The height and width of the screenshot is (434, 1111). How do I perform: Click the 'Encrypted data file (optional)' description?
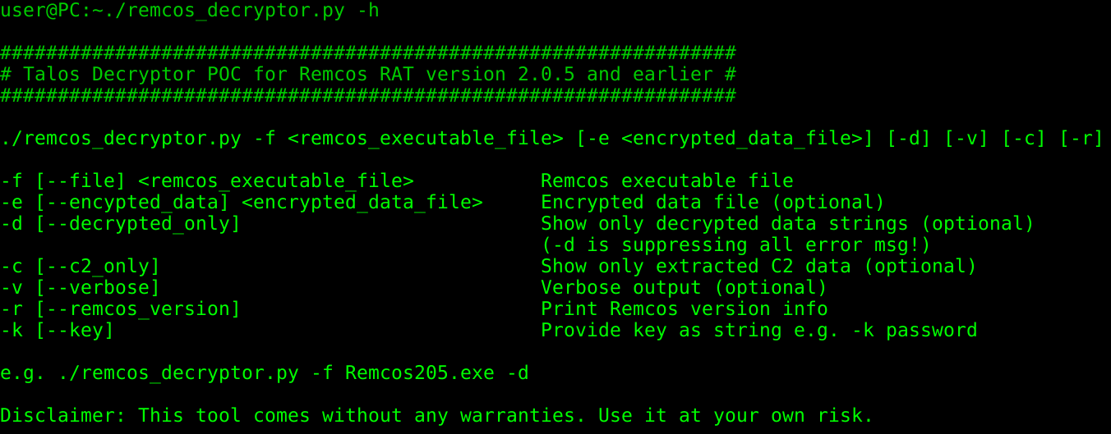click(712, 203)
